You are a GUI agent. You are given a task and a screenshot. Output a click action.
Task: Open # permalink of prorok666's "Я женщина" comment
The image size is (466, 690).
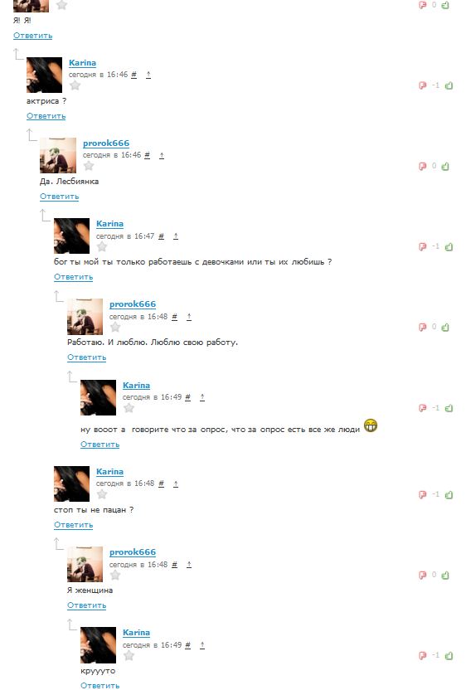tap(175, 565)
